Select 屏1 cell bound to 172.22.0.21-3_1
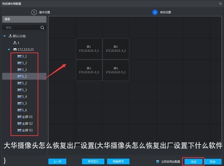 89,49
